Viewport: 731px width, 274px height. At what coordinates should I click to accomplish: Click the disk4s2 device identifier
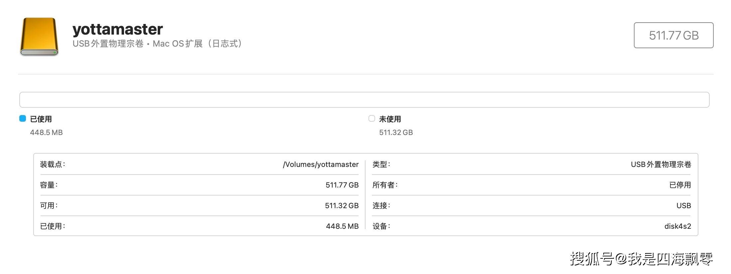(677, 226)
